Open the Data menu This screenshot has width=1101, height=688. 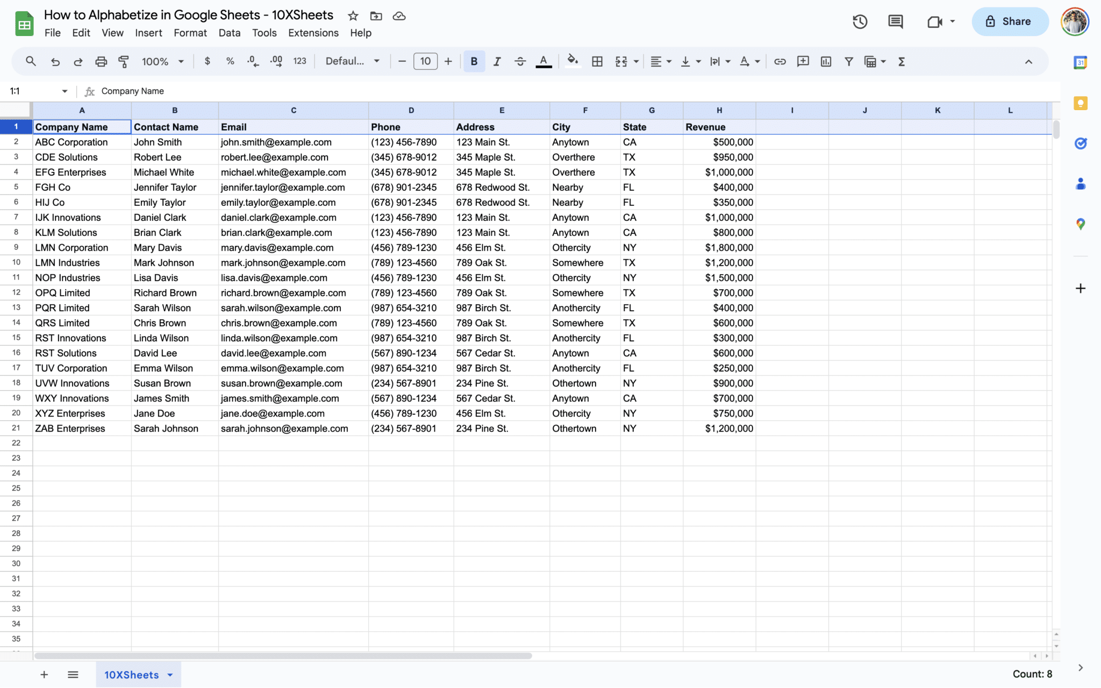pyautogui.click(x=229, y=33)
